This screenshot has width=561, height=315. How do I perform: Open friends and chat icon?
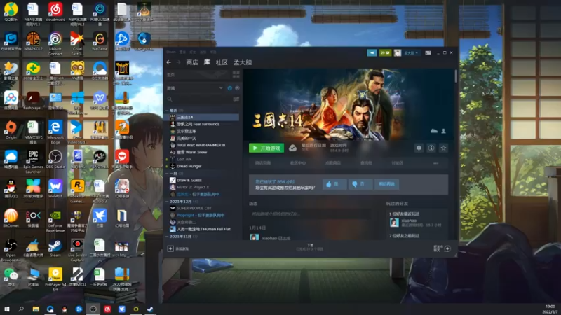[x=447, y=248]
